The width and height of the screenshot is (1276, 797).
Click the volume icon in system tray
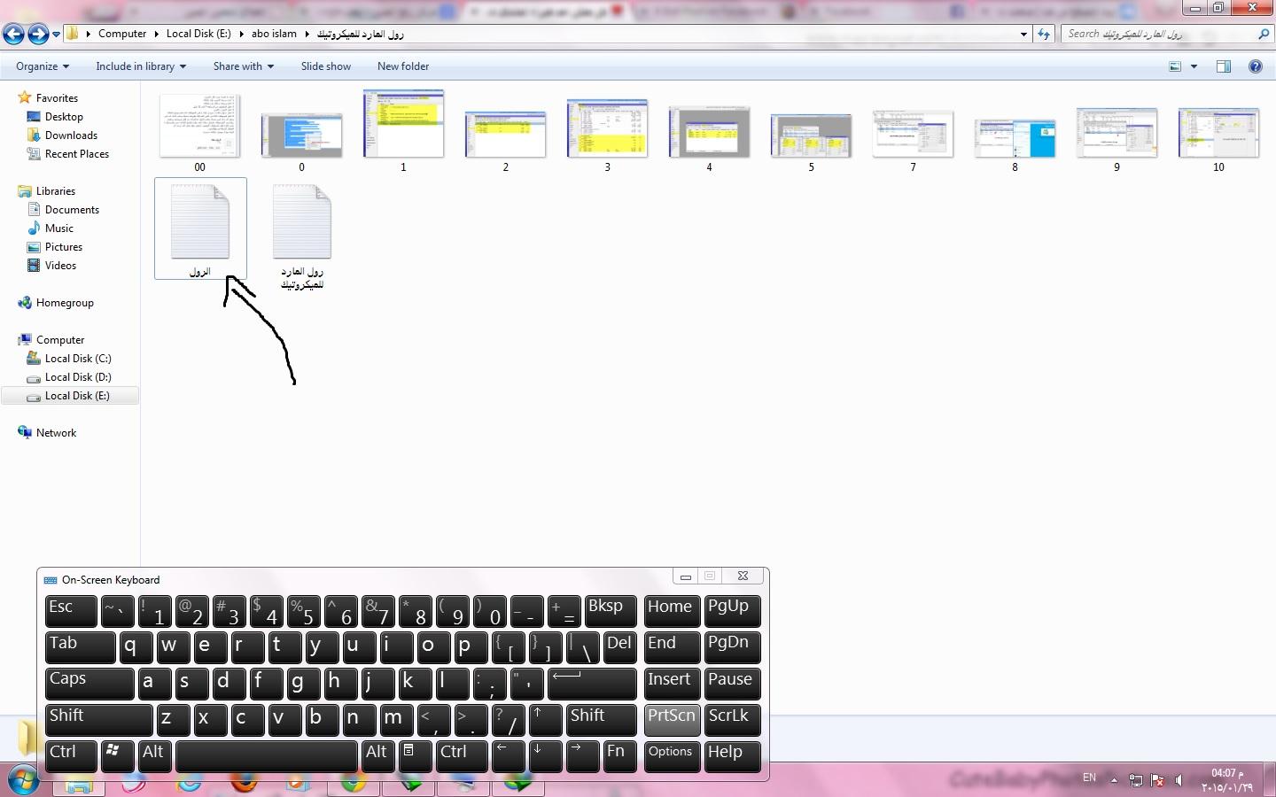click(1179, 780)
